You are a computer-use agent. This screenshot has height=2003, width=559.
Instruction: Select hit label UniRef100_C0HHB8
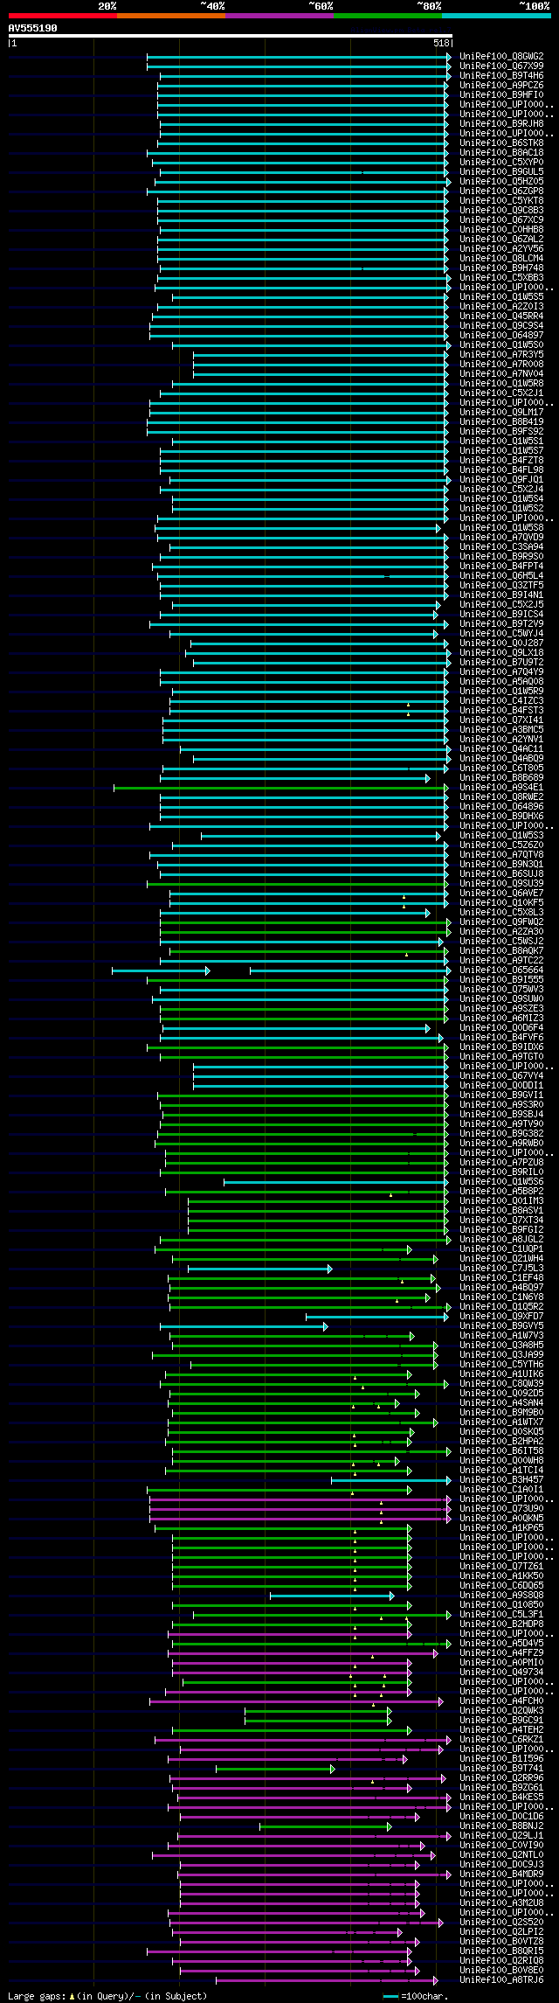click(501, 230)
